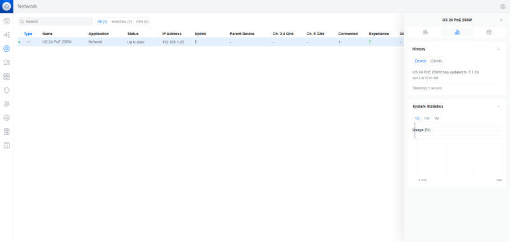The height and width of the screenshot is (242, 510).
Task: Open the Dashboard icon in the sidebar
Action: 6,21
